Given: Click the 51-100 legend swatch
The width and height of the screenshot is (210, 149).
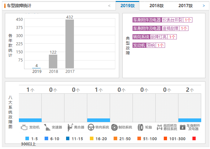Looking at the screenshot, I should coord(139,138).
